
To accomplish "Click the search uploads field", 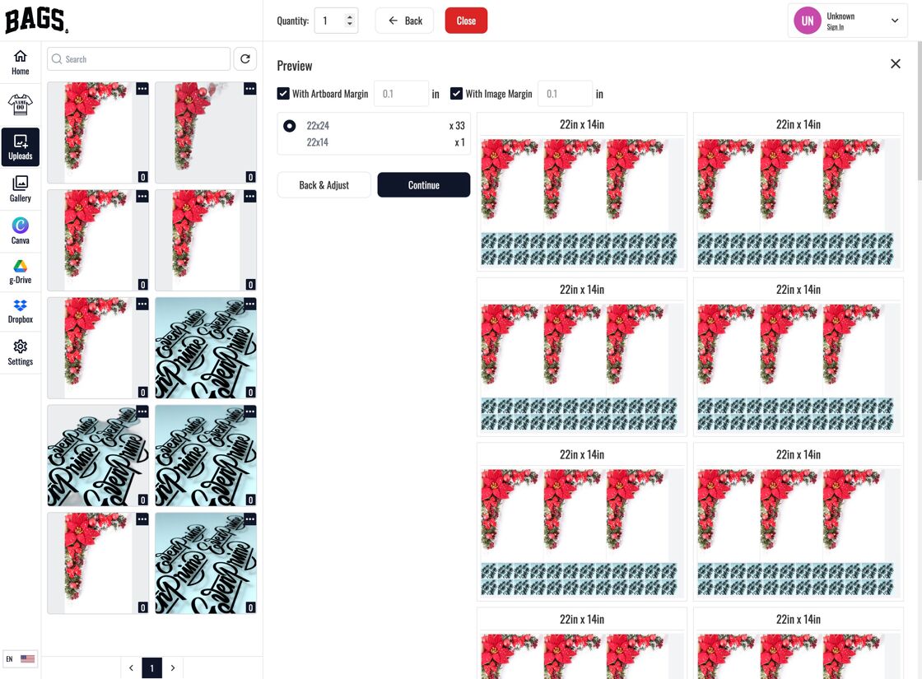I will pos(139,58).
